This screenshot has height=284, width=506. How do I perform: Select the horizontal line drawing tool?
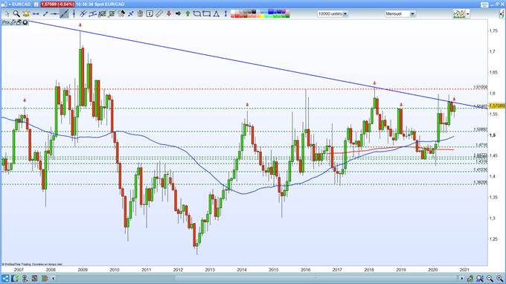(36, 14)
